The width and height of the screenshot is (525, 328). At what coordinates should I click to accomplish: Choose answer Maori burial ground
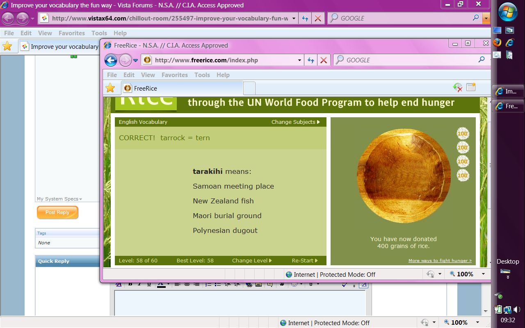tap(227, 216)
